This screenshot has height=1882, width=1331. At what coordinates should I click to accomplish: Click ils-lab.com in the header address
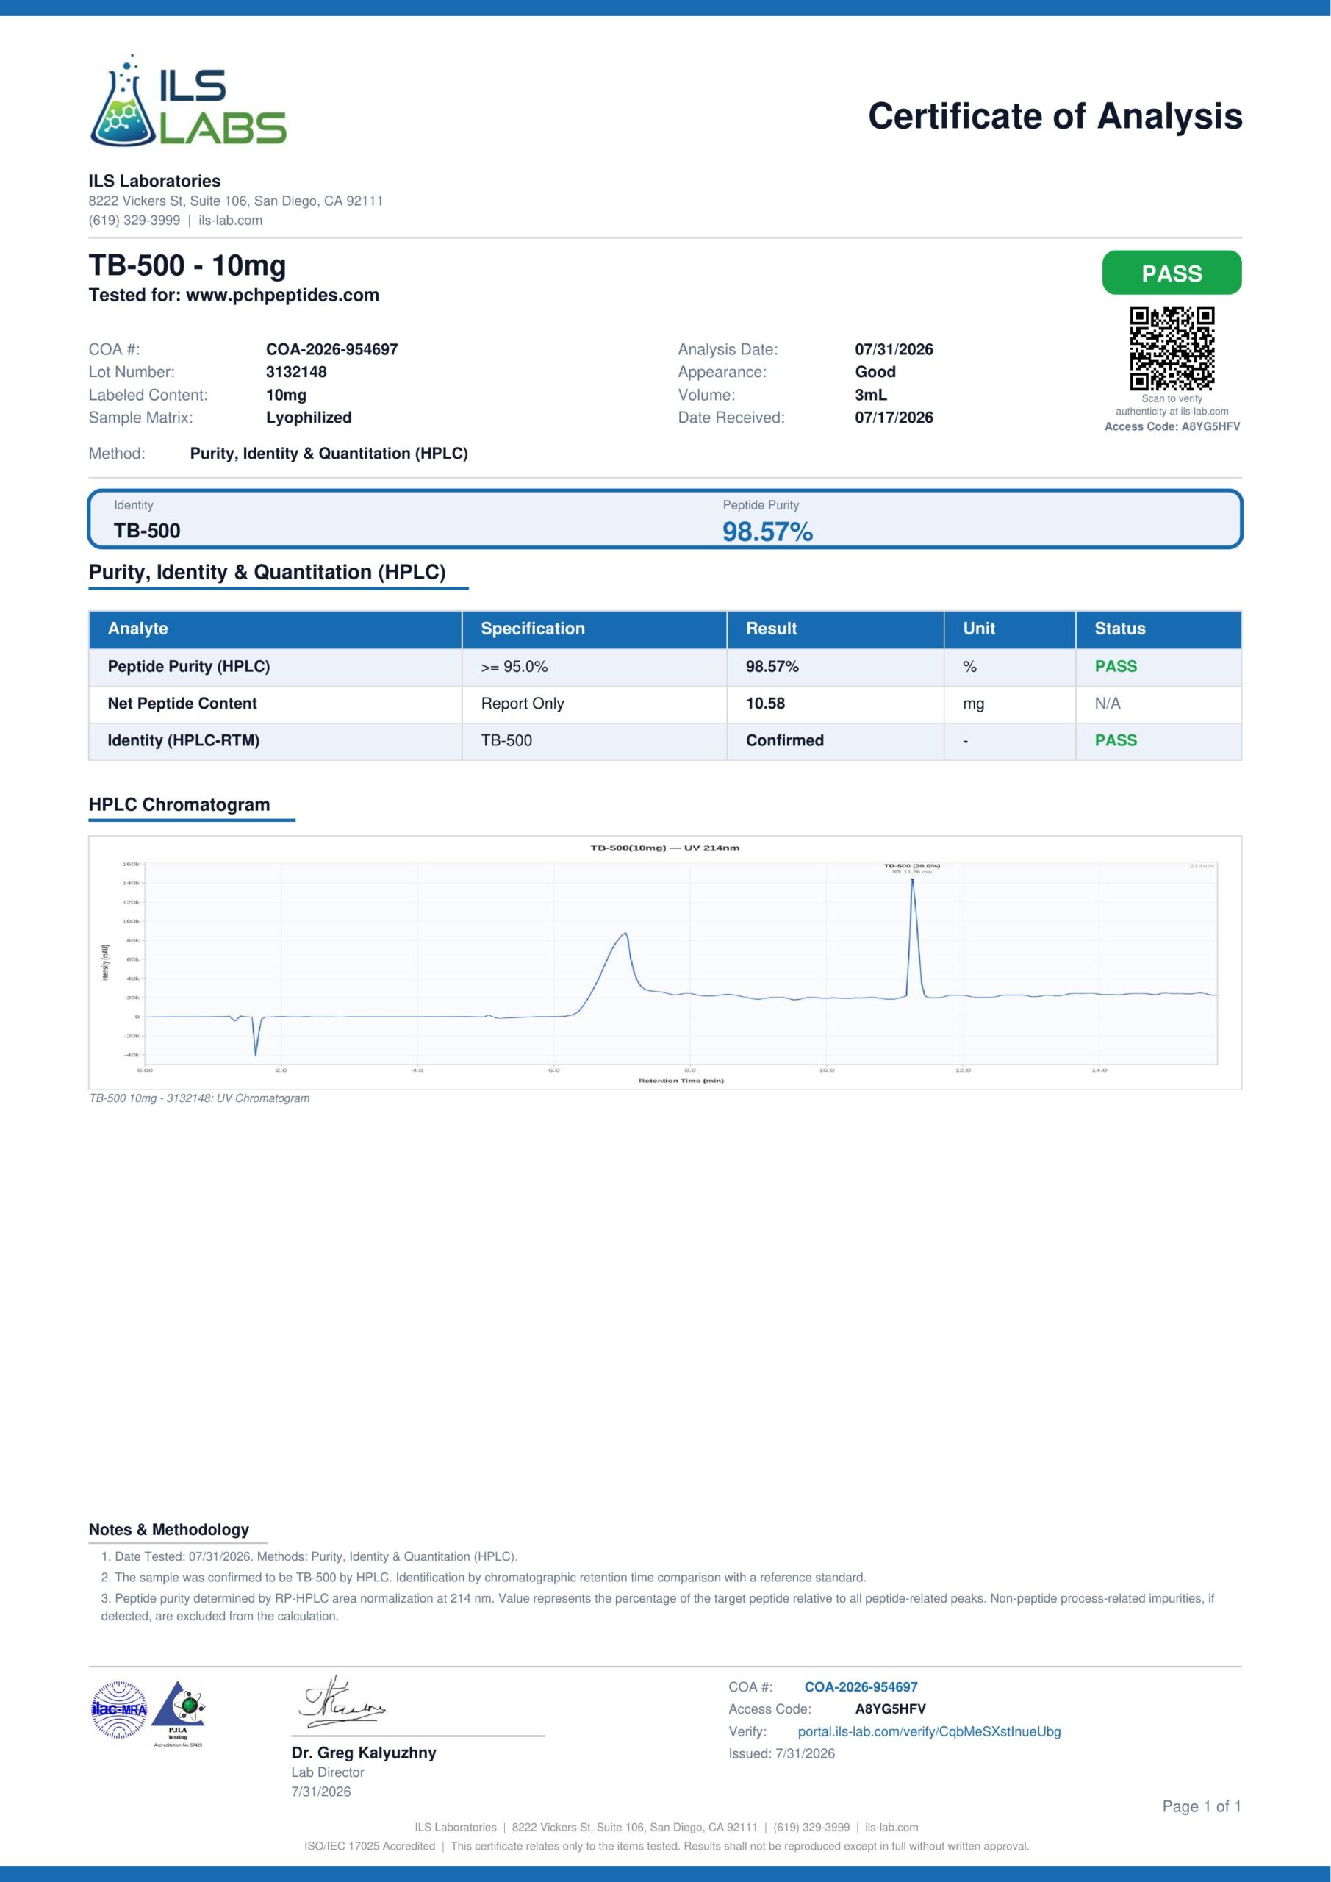[x=230, y=221]
